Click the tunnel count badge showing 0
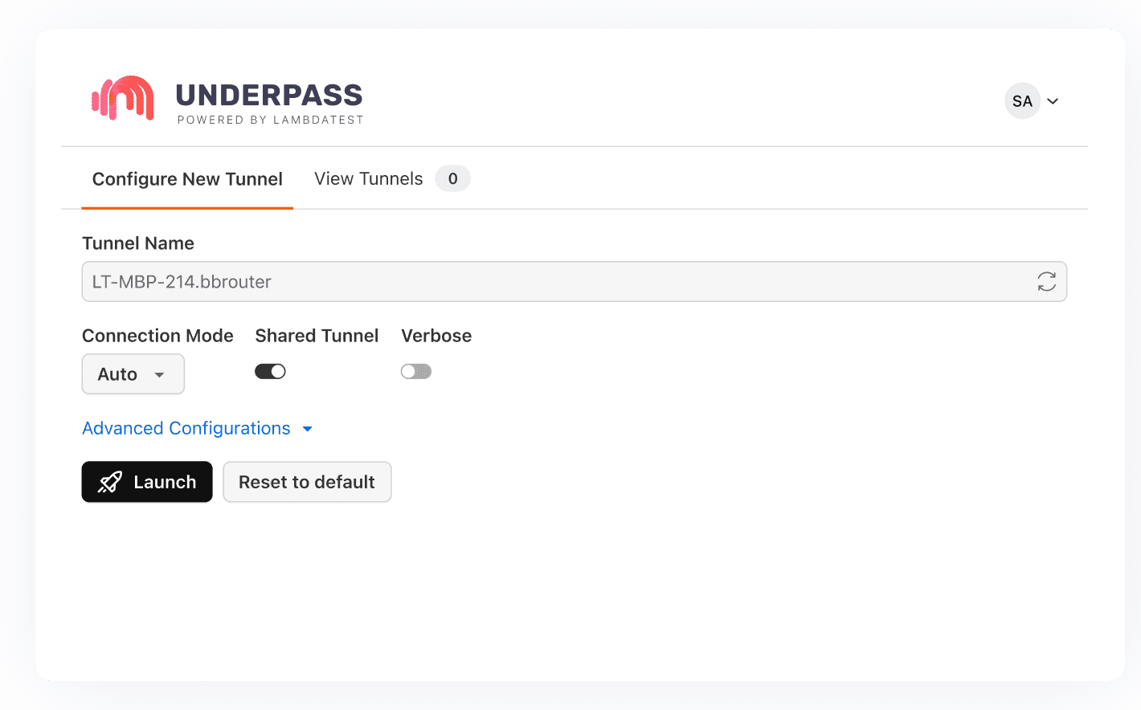1141x710 pixels. [x=452, y=178]
